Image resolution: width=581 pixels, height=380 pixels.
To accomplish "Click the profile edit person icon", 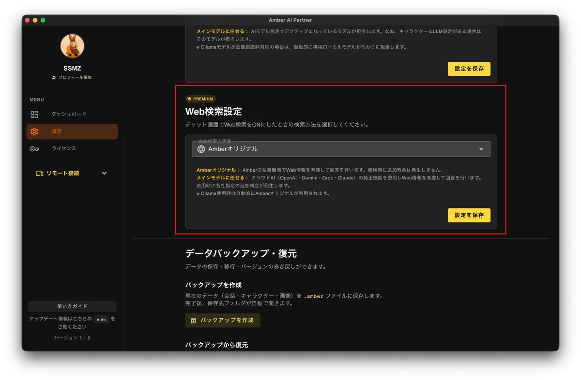I will tap(54, 77).
